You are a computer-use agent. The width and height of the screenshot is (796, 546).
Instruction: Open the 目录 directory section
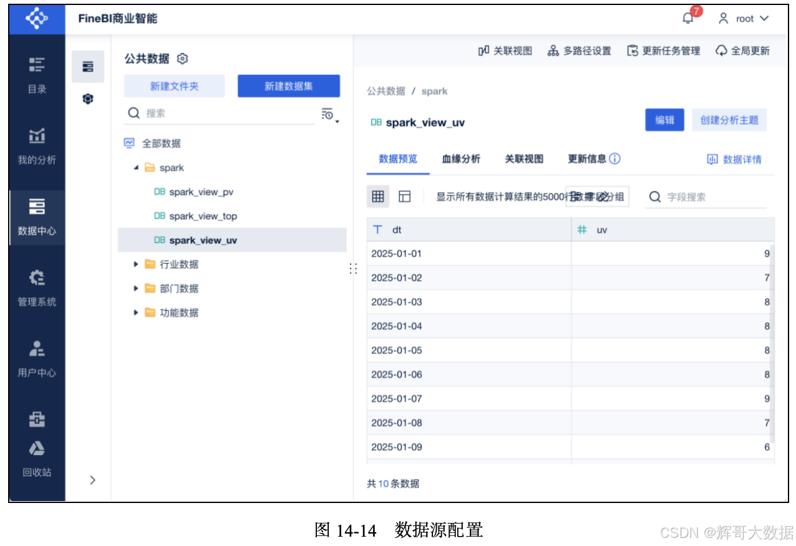click(37, 75)
